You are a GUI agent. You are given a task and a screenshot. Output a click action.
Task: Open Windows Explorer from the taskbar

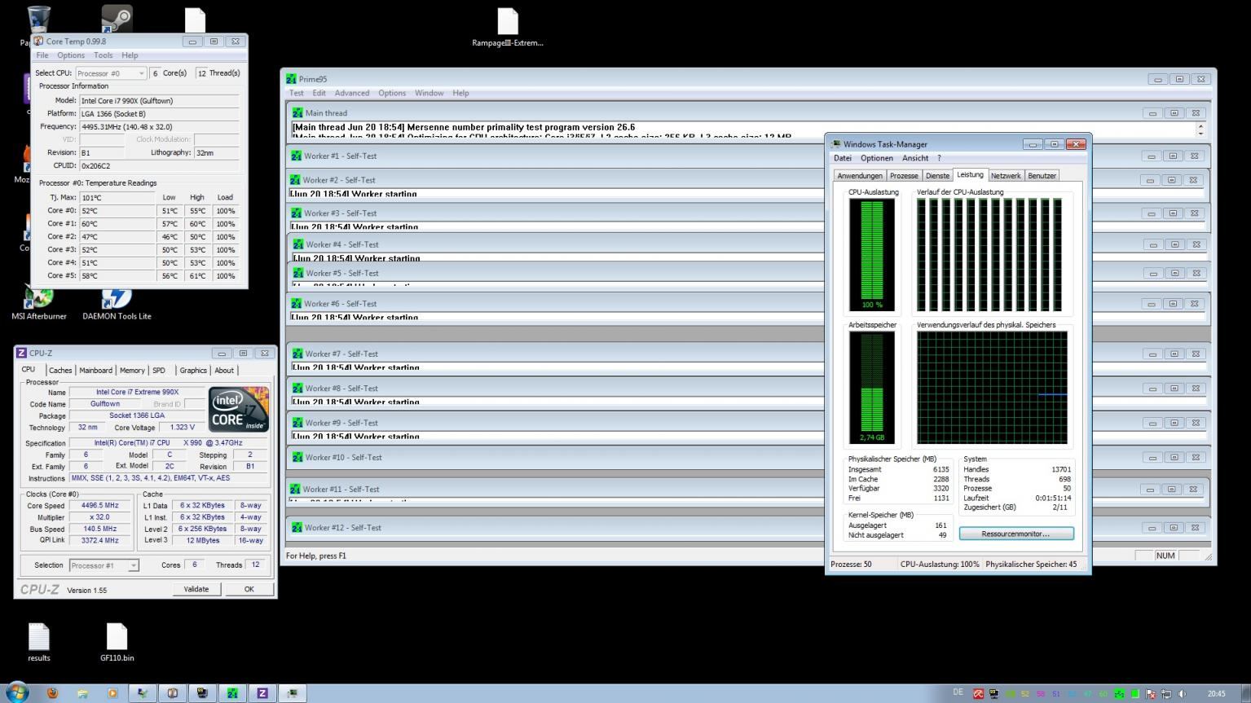pos(82,693)
